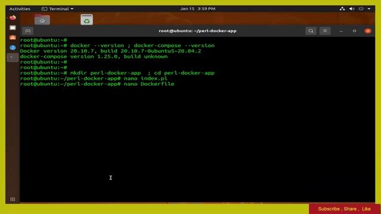This screenshot has height=214, width=381.
Task: Click the network status icon
Action: (342, 9)
